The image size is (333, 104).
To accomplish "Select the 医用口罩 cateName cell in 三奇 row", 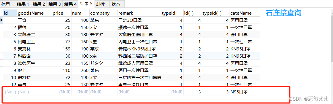I will coord(245,20).
